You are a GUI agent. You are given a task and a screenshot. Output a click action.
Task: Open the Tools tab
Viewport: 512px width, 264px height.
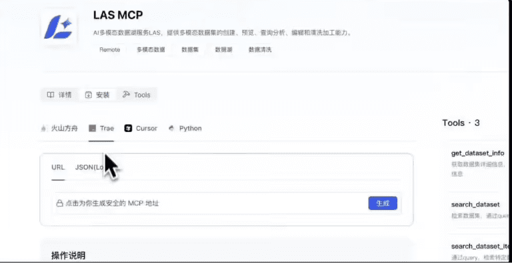pyautogui.click(x=137, y=95)
